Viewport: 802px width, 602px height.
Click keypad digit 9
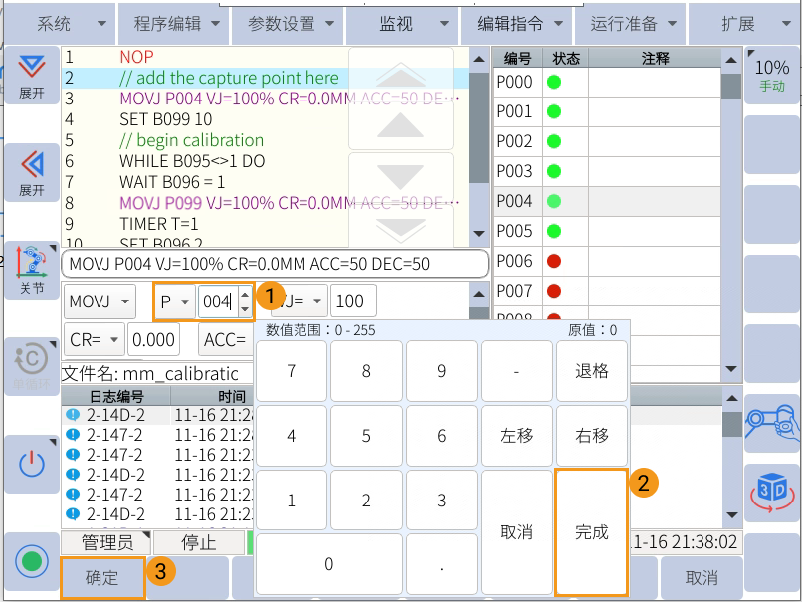pos(442,371)
